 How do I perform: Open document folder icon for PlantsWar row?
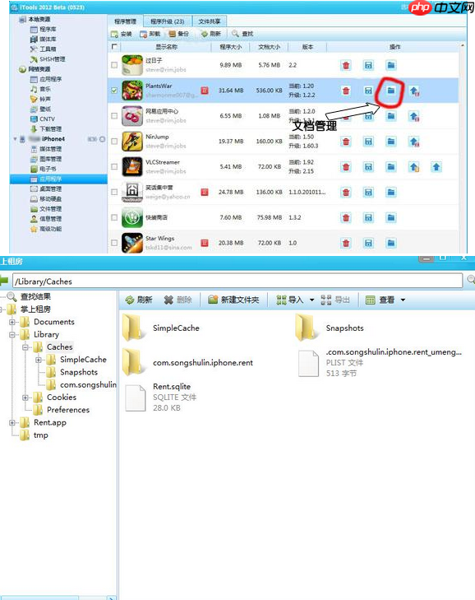pyautogui.click(x=390, y=91)
